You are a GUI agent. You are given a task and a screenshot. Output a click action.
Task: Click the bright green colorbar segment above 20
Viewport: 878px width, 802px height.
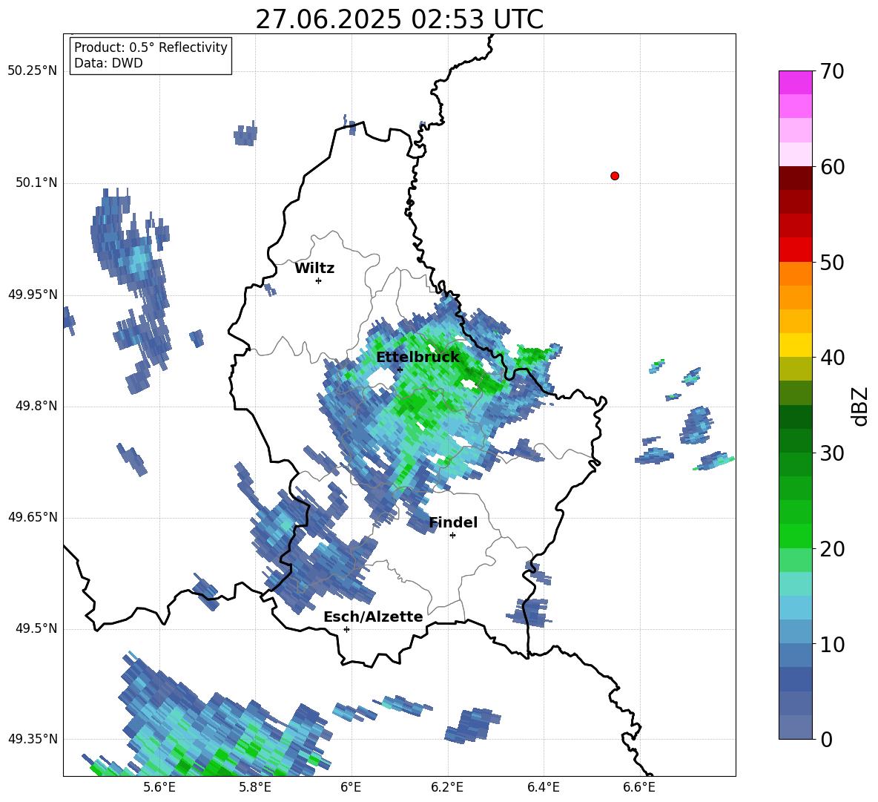(795, 536)
